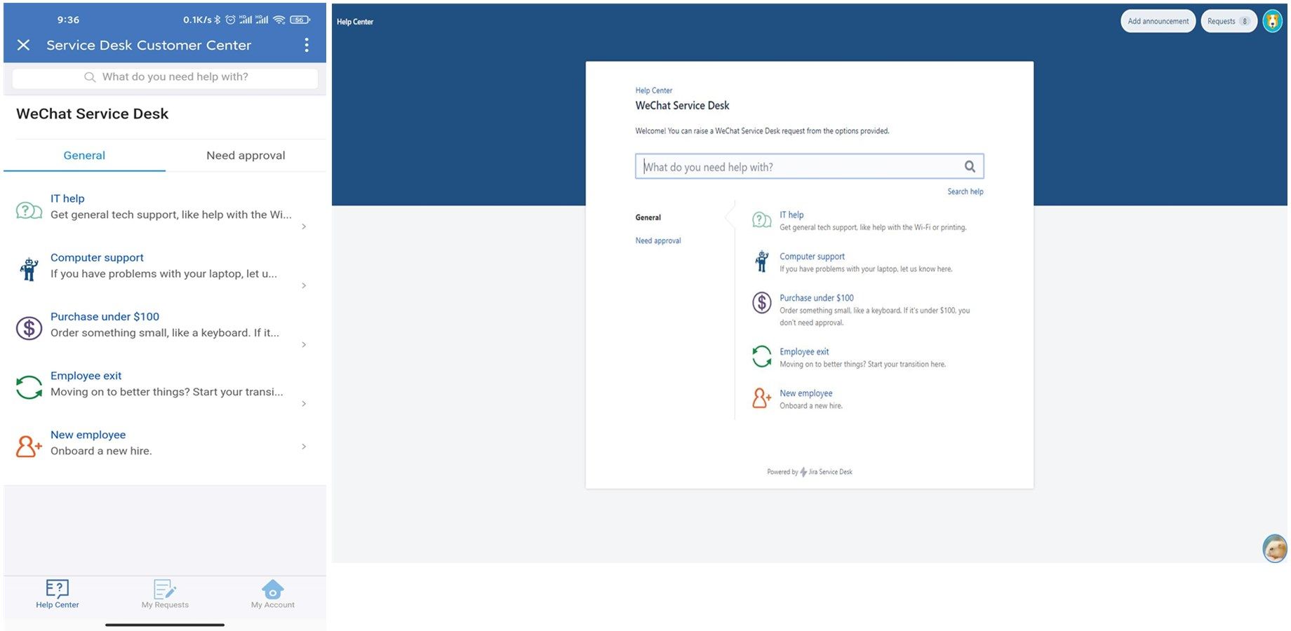Open the Search help link
1291x631 pixels.
965,191
